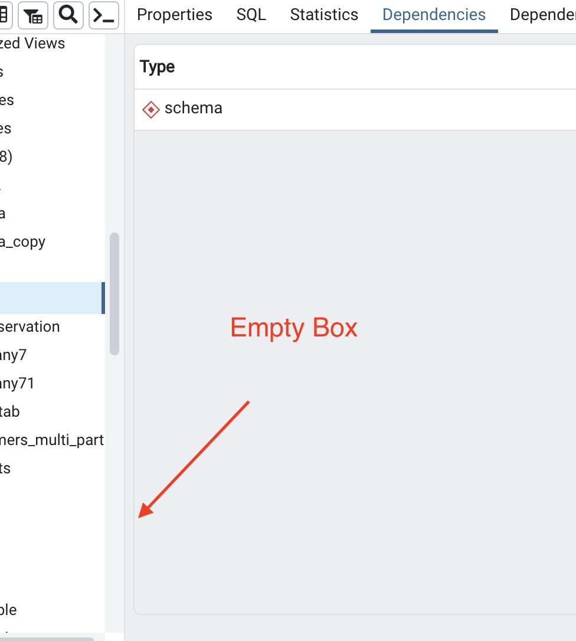The height and width of the screenshot is (641, 576).
Task: Select the Materialized Views tree node
Action: click(32, 43)
